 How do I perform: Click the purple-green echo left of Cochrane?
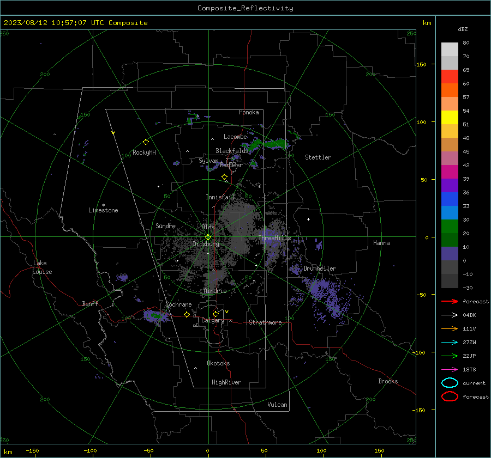click(x=157, y=316)
